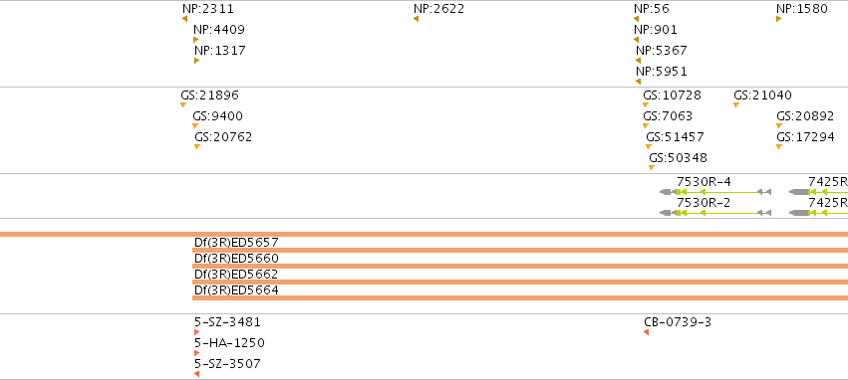The height and width of the screenshot is (380, 848).
Task: Select the GS:21896 insertion triangle
Action: (x=183, y=105)
